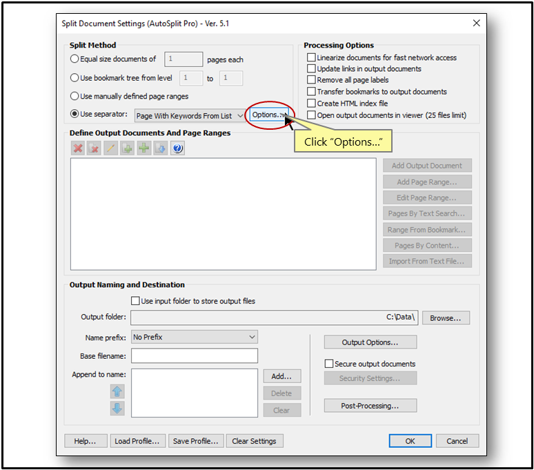Focus the Base filename input field
Screen dimensions: 534x470
click(195, 355)
